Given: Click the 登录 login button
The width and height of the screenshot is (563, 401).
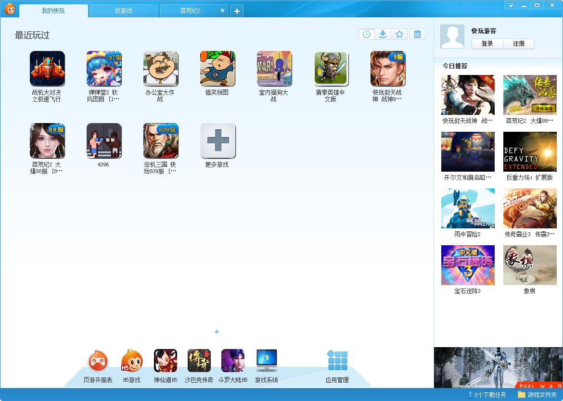Looking at the screenshot, I should (487, 43).
